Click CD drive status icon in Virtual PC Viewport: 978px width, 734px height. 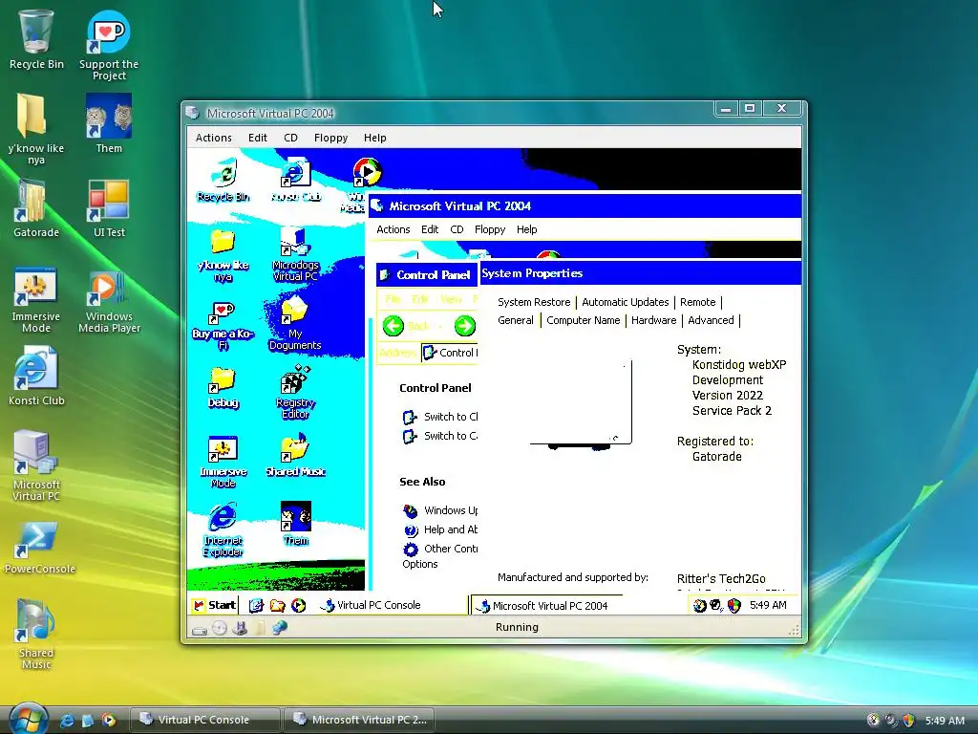pos(220,628)
